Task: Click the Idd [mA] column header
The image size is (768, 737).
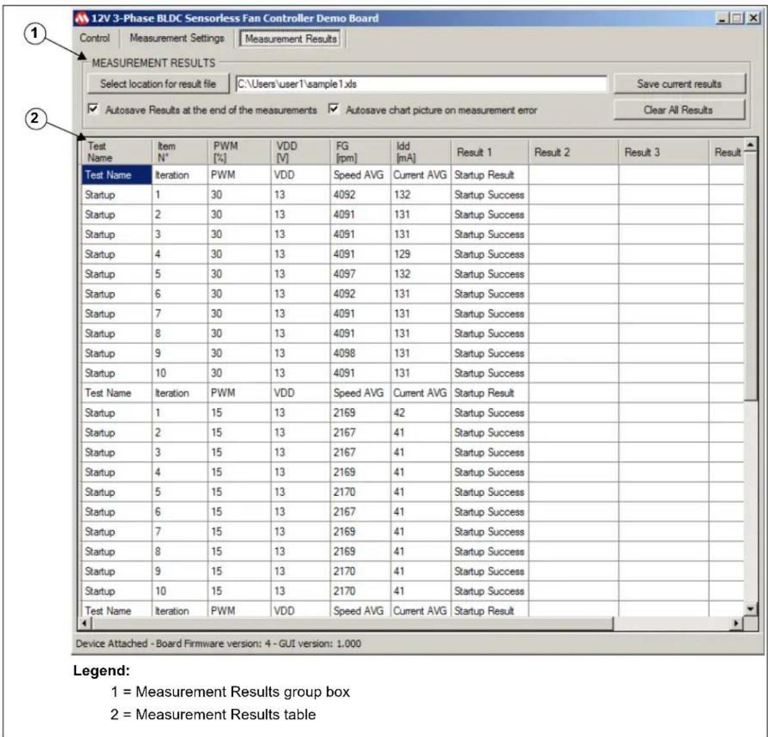Action: tap(420, 152)
